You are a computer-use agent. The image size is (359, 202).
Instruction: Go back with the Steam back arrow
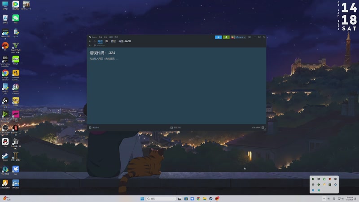coord(90,41)
